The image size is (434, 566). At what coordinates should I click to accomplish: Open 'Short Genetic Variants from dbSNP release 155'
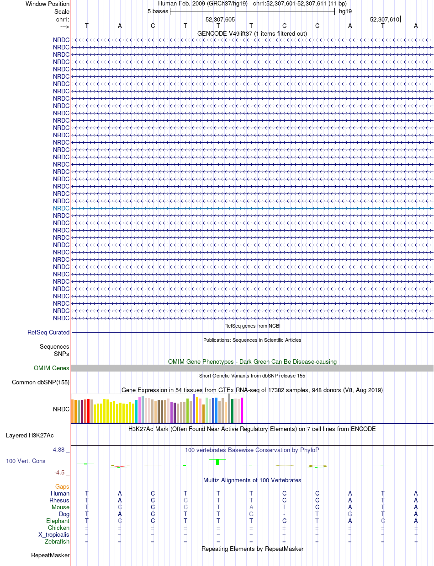(x=252, y=376)
